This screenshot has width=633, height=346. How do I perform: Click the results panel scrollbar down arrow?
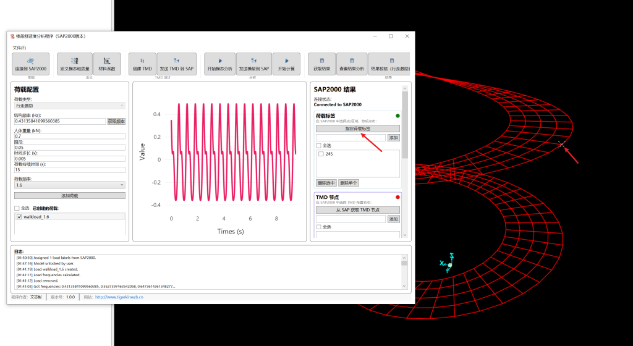[405, 235]
